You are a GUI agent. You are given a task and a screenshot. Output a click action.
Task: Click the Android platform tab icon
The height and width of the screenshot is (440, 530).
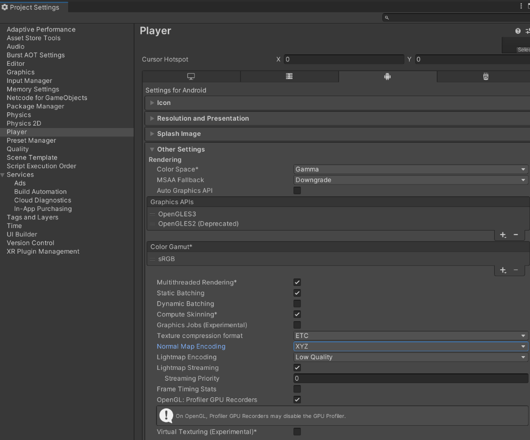coord(387,77)
